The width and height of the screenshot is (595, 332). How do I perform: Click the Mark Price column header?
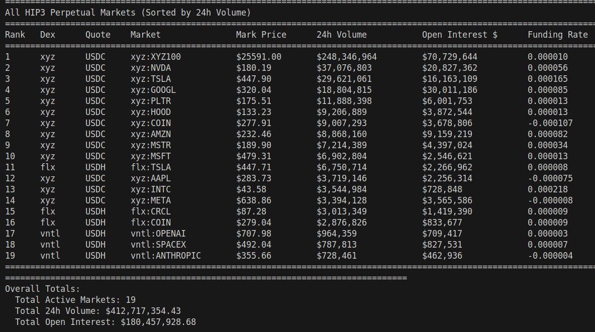[x=261, y=35]
